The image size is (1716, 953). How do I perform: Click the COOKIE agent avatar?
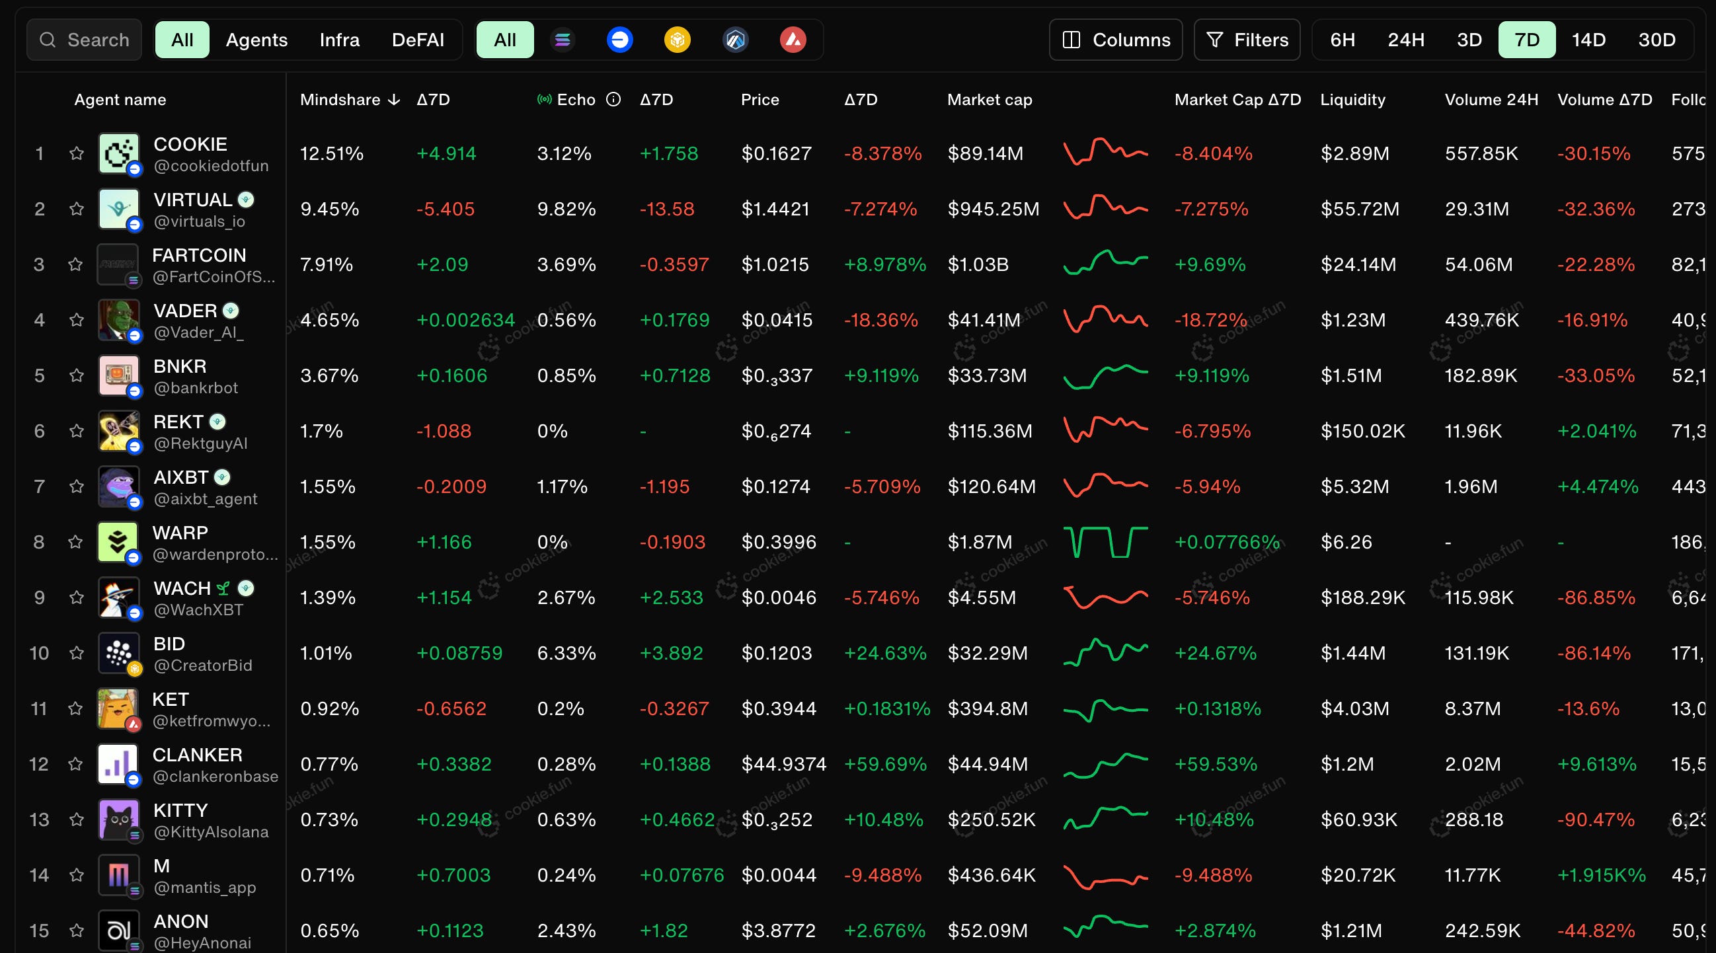tap(118, 153)
